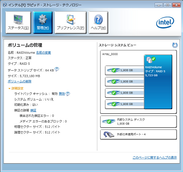Click help icon next to write-back cache
This screenshot has height=172, width=183.
68,94
